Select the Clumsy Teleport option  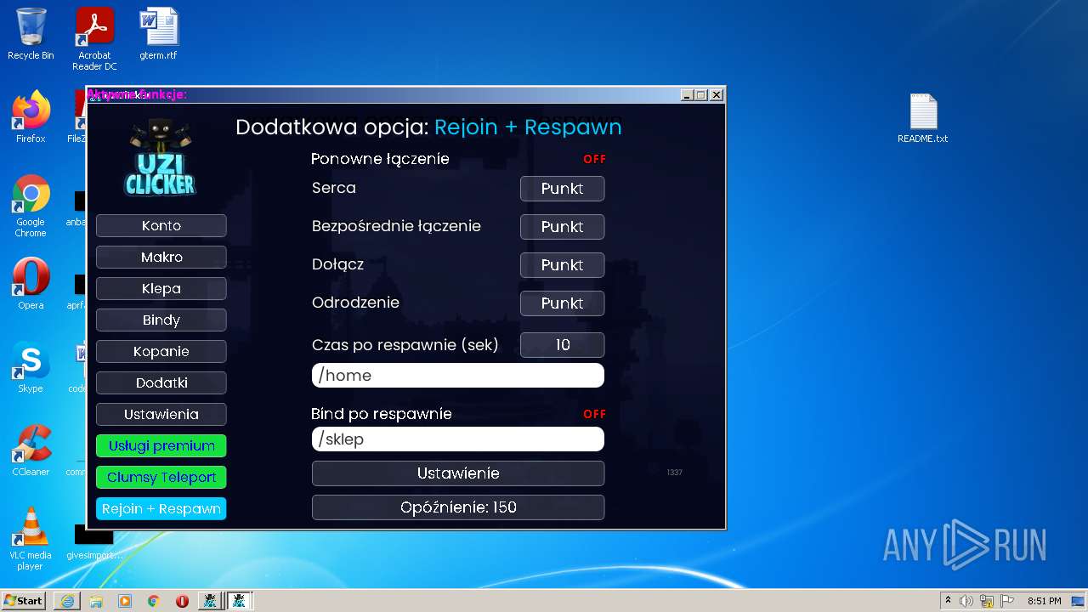pos(161,478)
